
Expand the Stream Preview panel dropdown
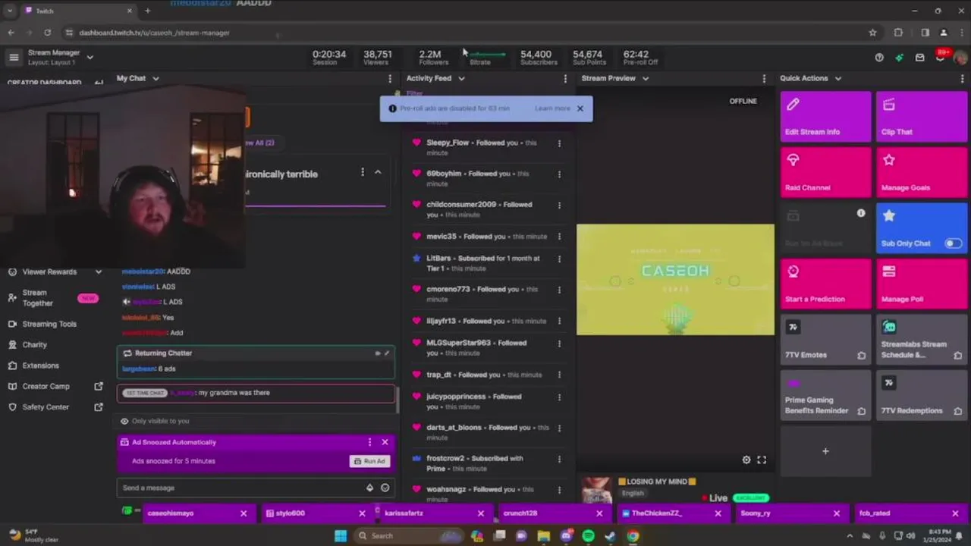coord(646,78)
